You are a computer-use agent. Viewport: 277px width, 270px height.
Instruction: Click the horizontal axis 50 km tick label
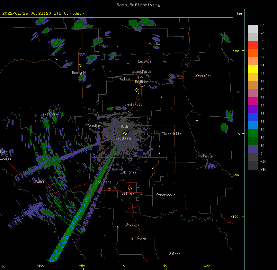[x=165, y=266]
